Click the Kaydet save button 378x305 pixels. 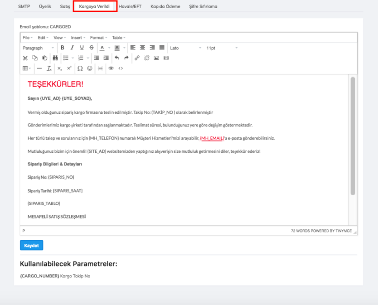31,245
